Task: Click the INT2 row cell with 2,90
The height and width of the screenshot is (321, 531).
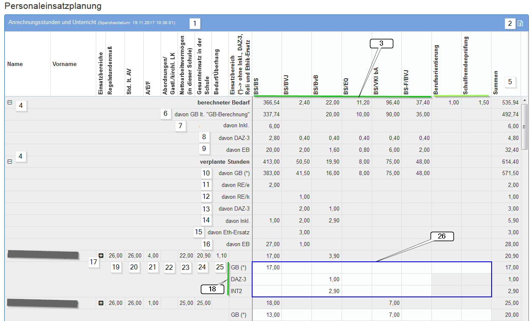Action: (x=327, y=291)
